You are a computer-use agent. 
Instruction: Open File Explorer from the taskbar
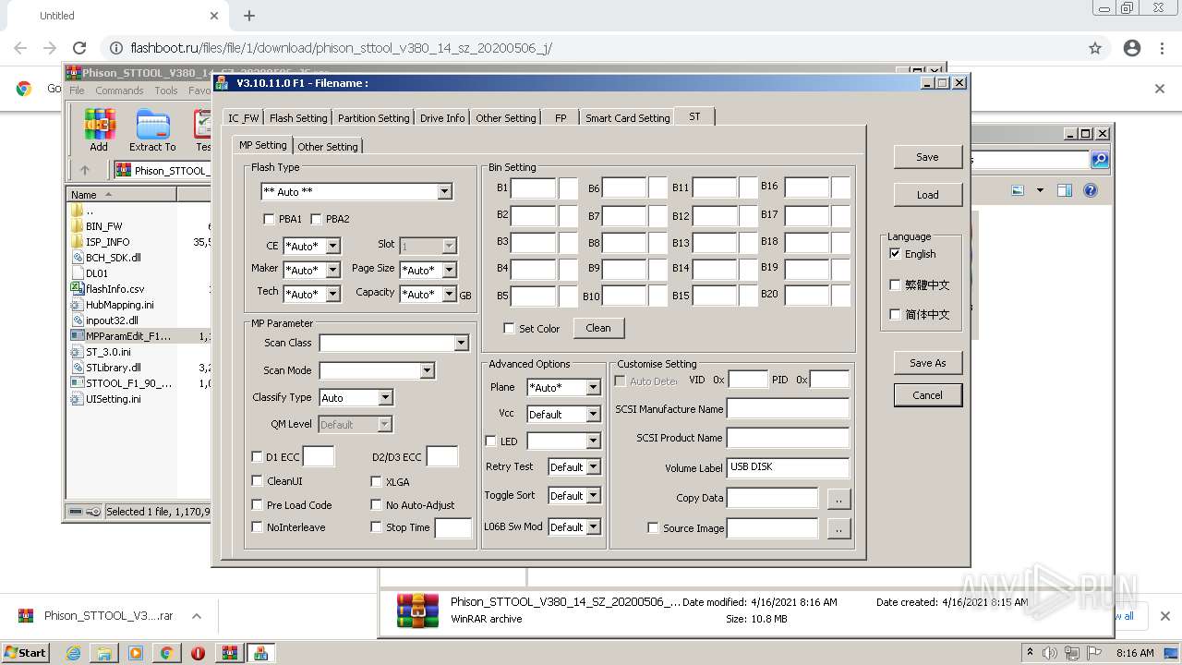coord(104,653)
